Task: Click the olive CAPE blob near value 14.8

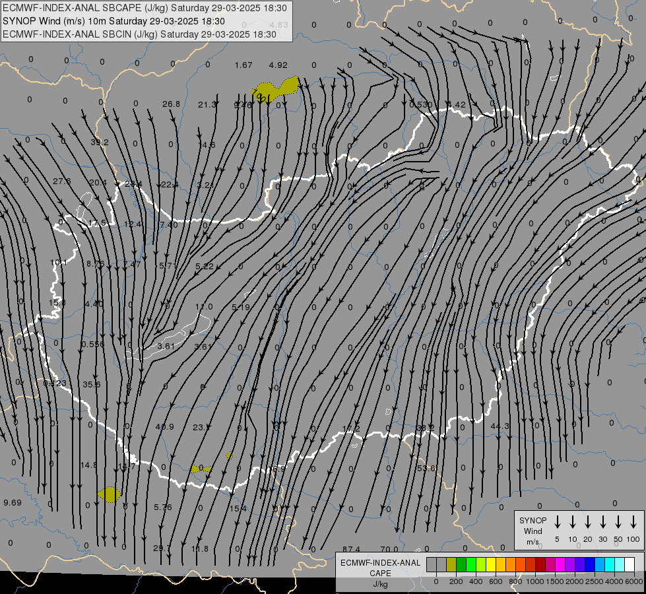Action: point(109,494)
